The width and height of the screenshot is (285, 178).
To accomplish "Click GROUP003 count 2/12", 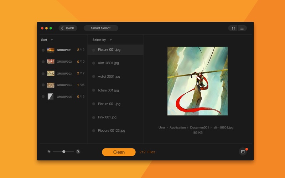I will tap(81, 73).
